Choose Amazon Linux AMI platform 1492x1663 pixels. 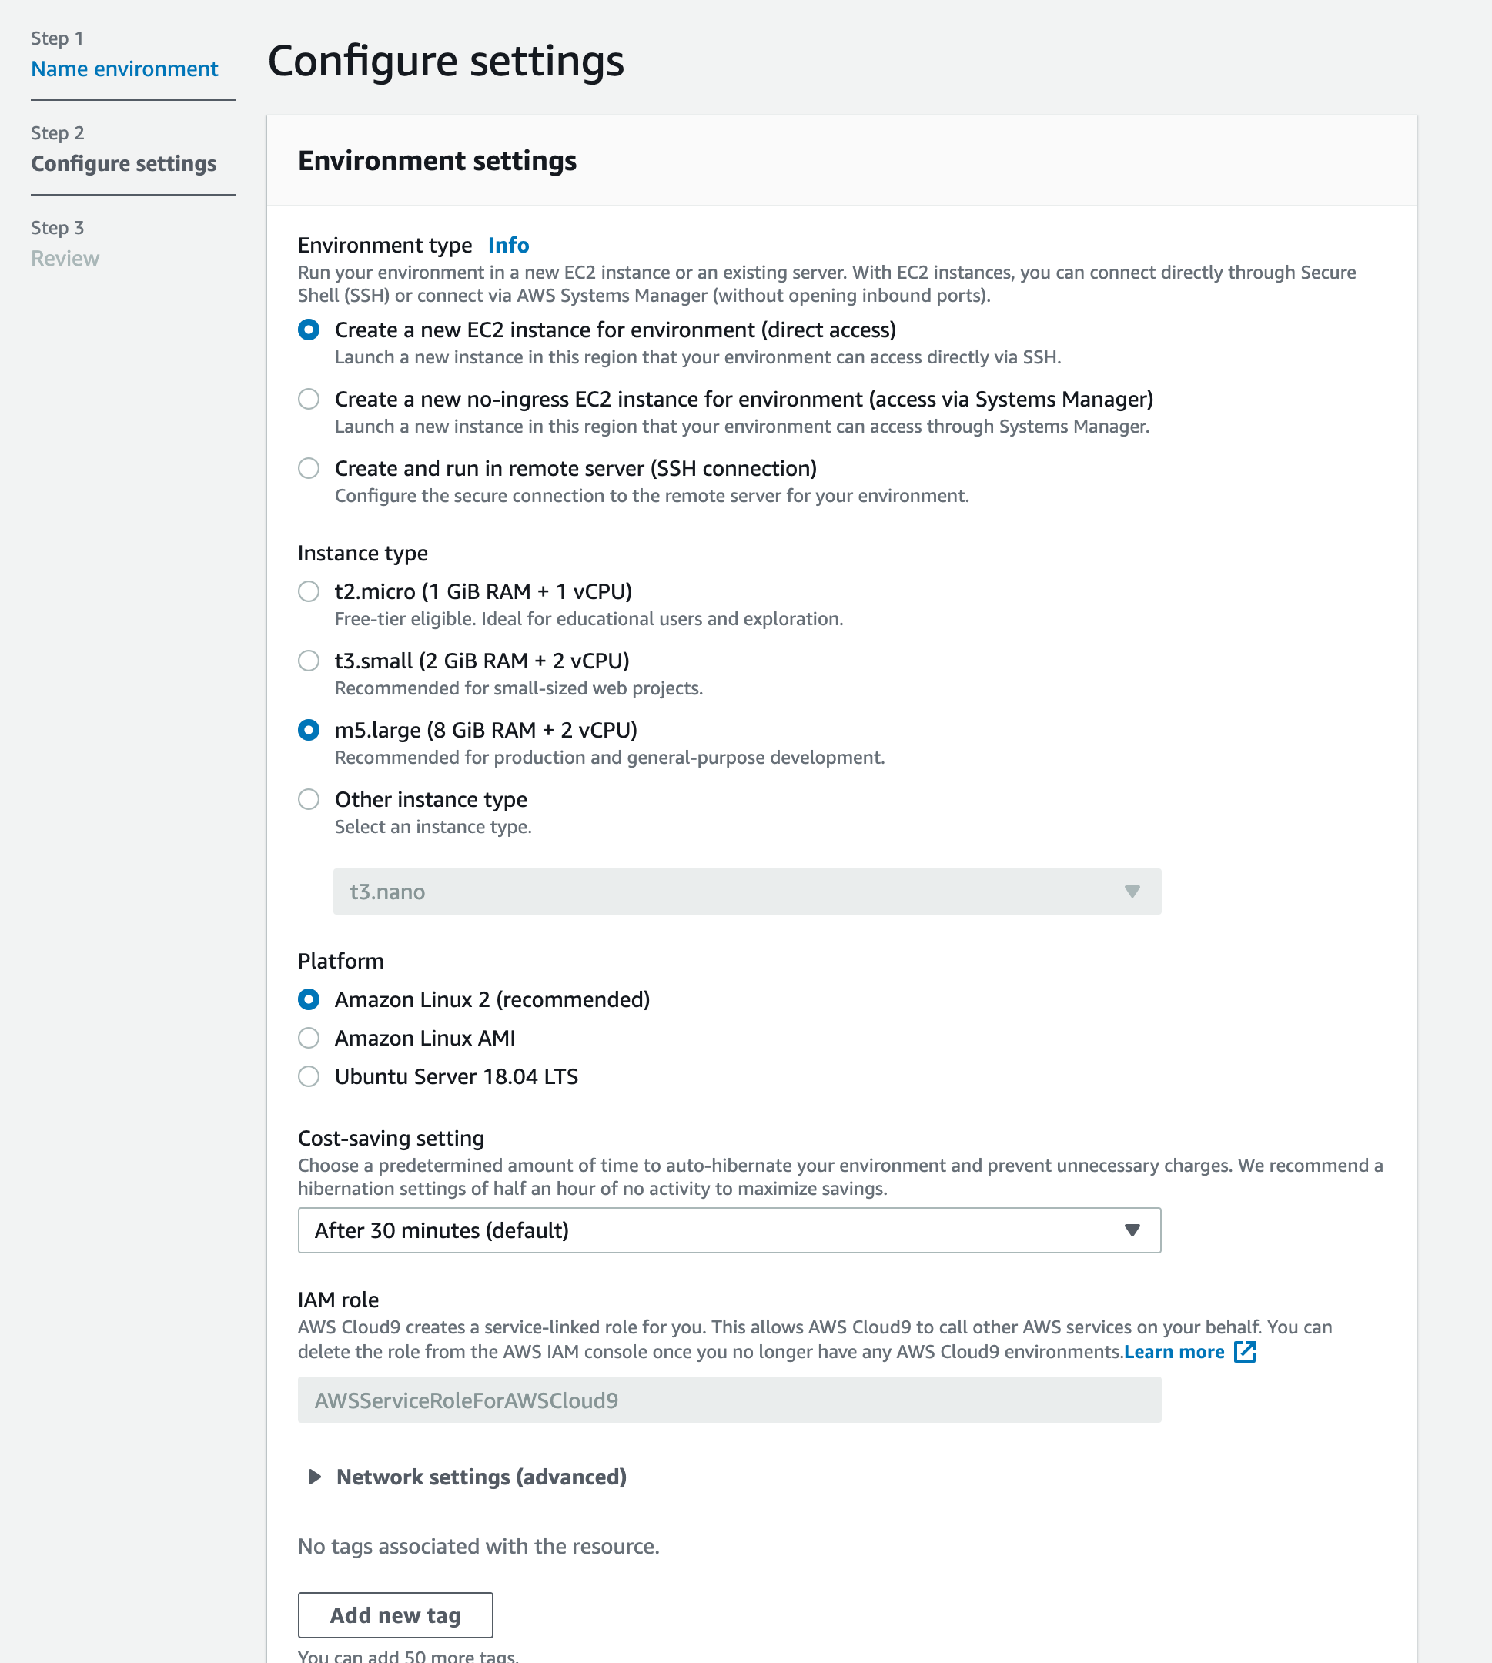coord(309,1038)
